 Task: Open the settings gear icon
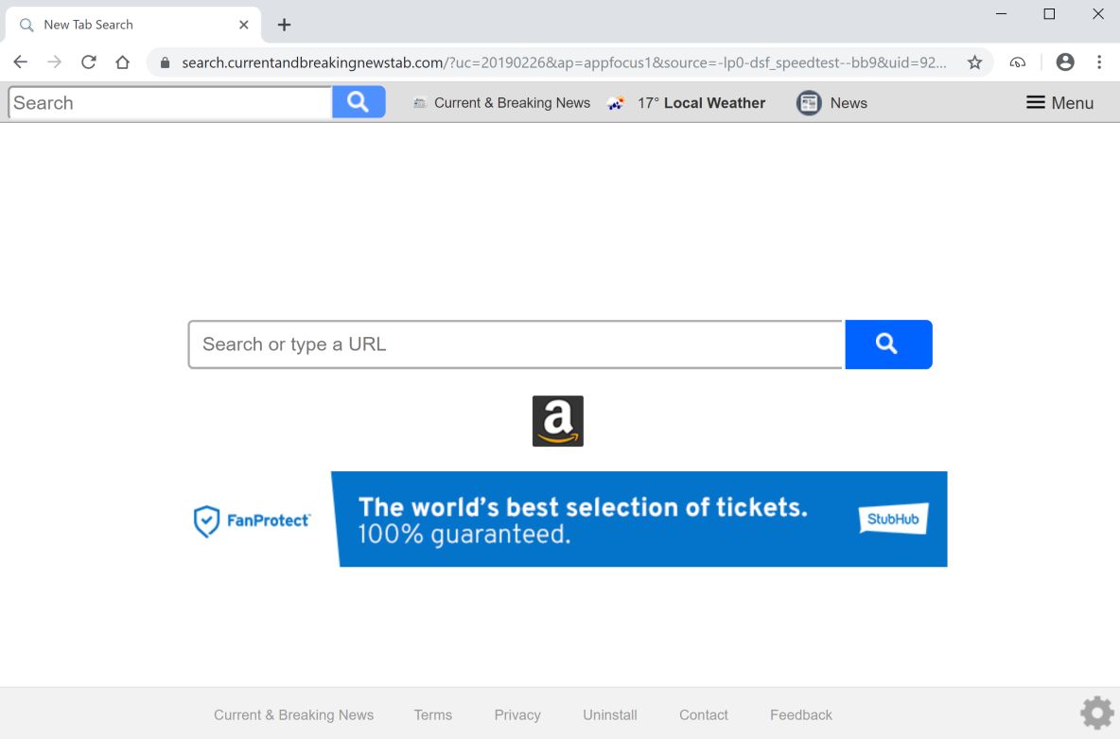click(x=1096, y=713)
